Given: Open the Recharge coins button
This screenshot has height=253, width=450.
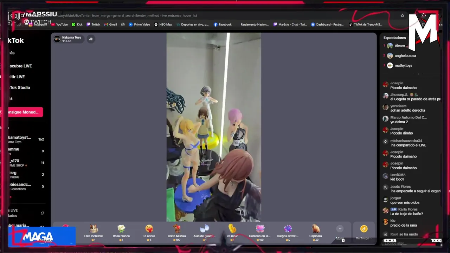Looking at the screenshot, I should point(364,232).
